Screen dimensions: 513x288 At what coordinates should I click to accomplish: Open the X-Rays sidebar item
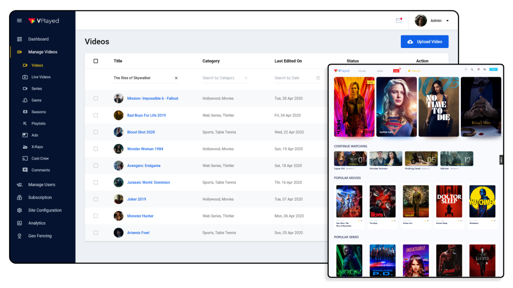(38, 146)
